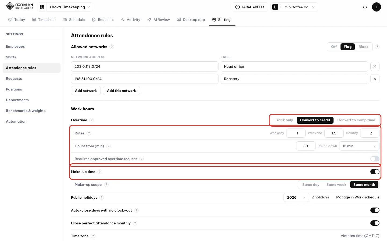Open the Orova Timekeeping app dropdown
Screen dimensions: 387x241
pos(70,7)
